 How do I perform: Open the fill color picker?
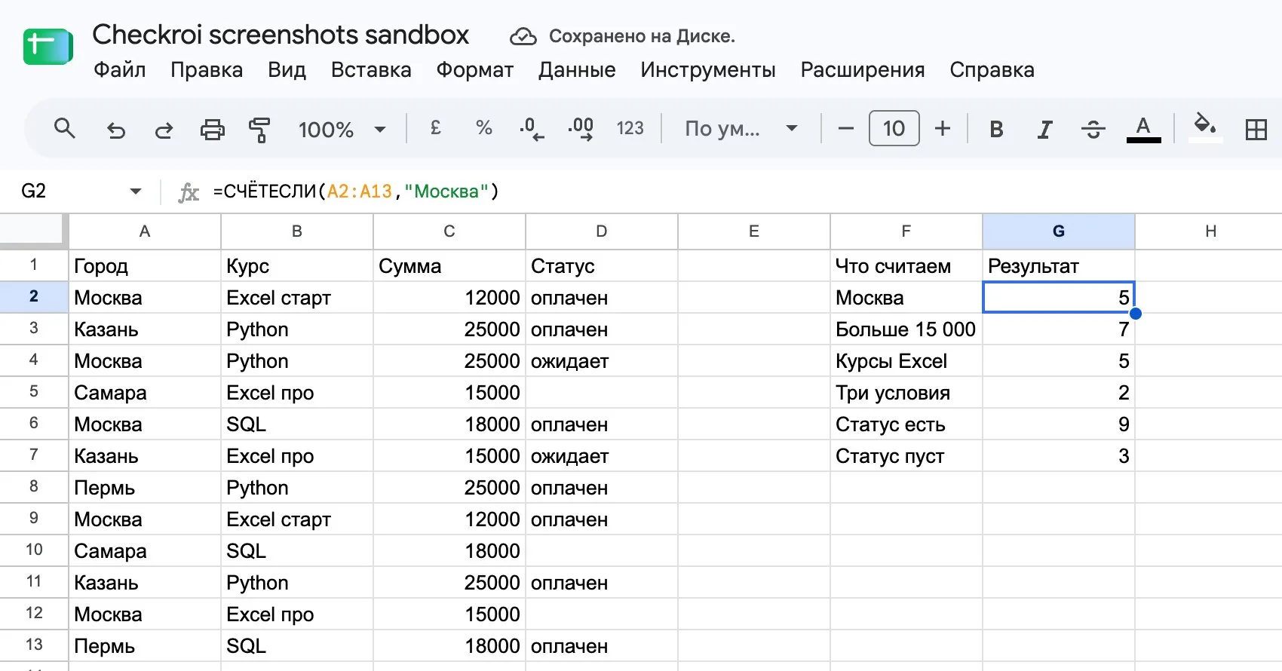coord(1205,127)
